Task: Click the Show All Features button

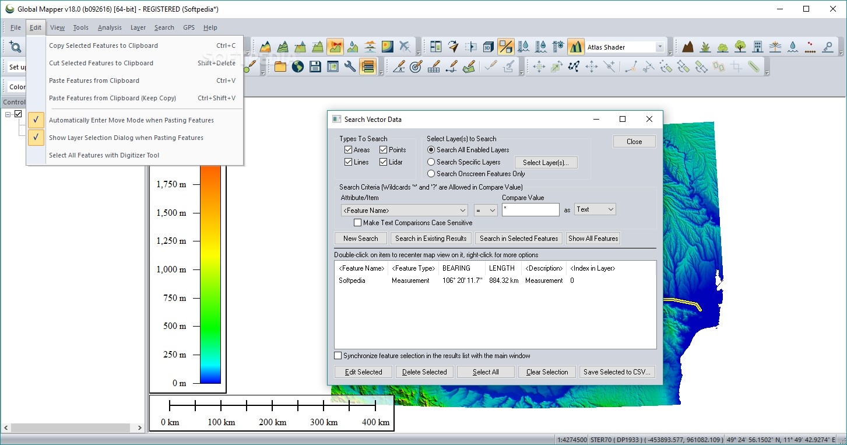Action: pyautogui.click(x=593, y=238)
